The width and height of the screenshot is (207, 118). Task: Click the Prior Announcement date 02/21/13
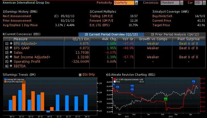(68, 21)
